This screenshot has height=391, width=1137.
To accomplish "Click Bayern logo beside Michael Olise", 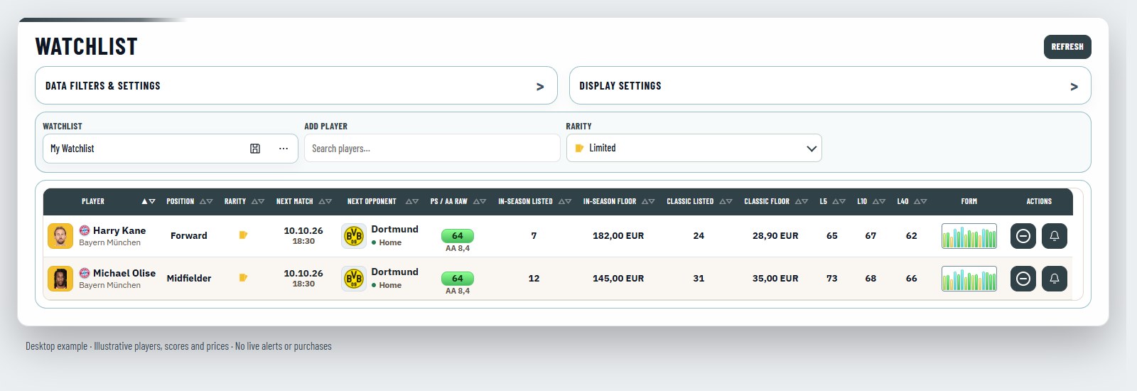I will coord(85,273).
